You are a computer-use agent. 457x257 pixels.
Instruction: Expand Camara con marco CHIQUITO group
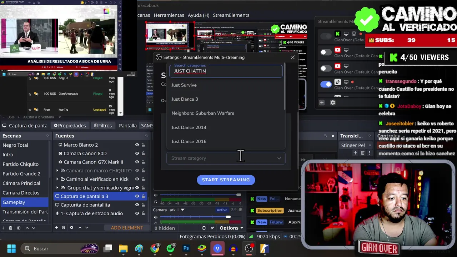(57, 171)
